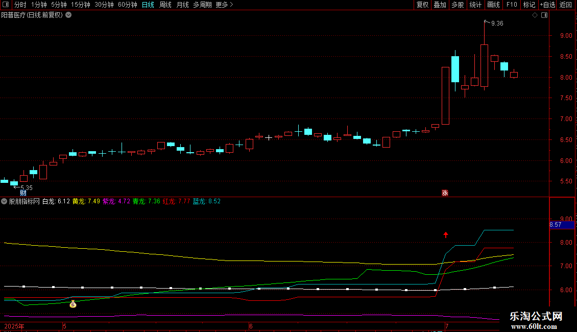Click the 返回 back button
Image resolution: width=577 pixels, height=332 pixels.
[566, 5]
